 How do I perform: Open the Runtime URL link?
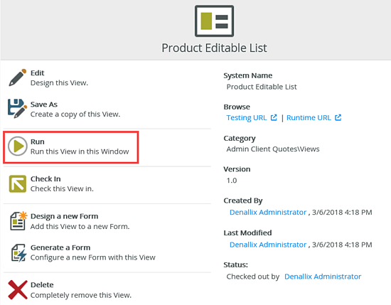[x=309, y=118]
